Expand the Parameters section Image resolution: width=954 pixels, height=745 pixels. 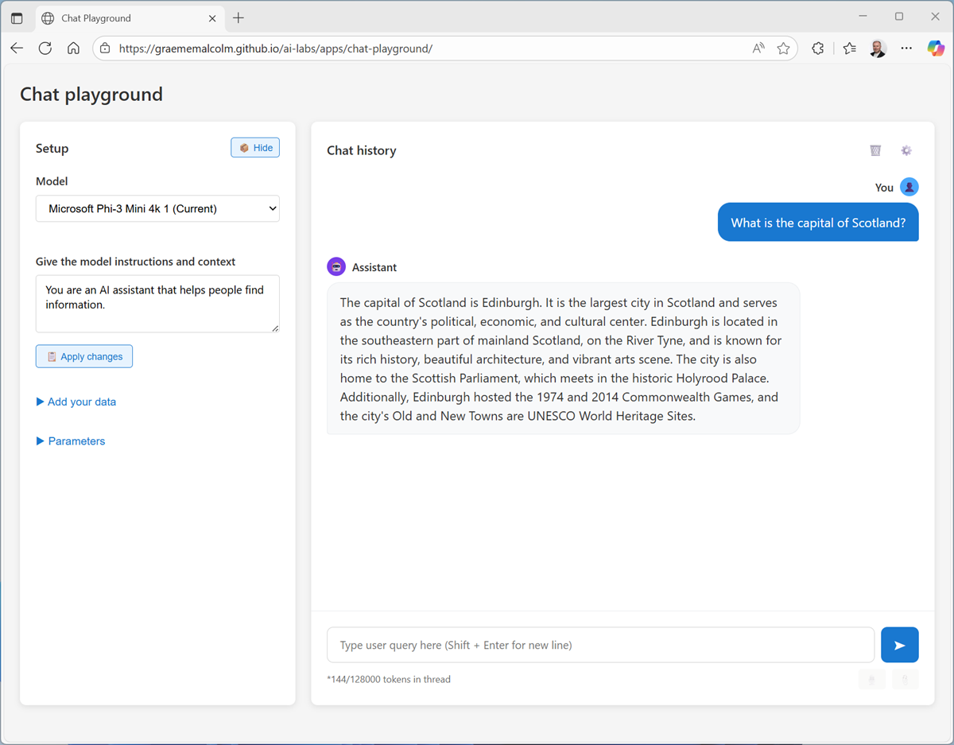tap(70, 440)
